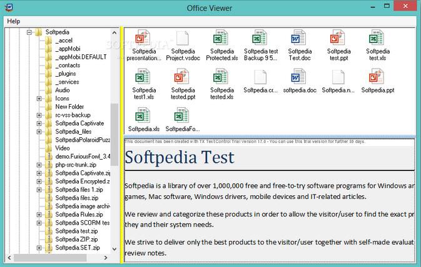
Task: Click the tree horizontal scroll right arrow
Action: pos(106,258)
